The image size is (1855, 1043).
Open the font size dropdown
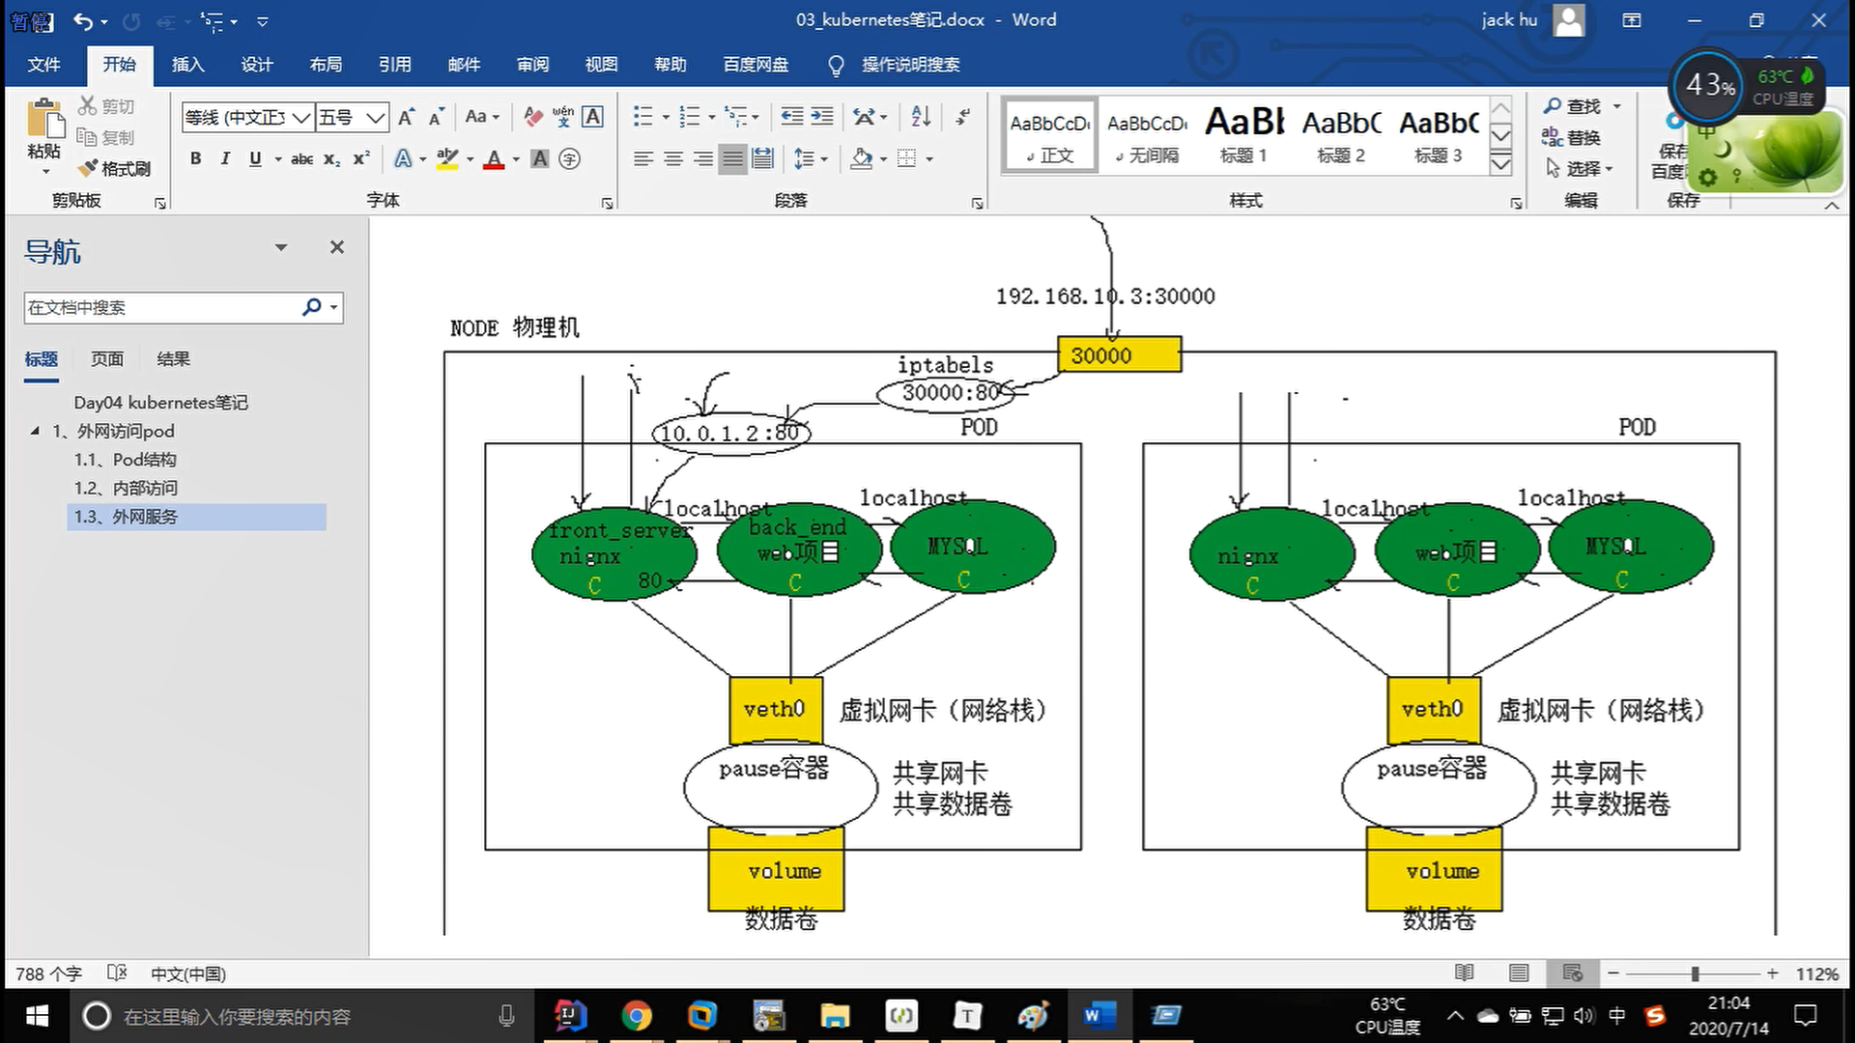point(376,118)
